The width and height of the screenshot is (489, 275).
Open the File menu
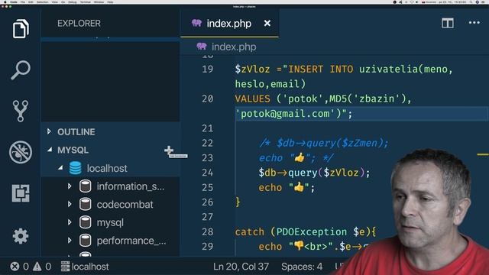click(x=23, y=2)
